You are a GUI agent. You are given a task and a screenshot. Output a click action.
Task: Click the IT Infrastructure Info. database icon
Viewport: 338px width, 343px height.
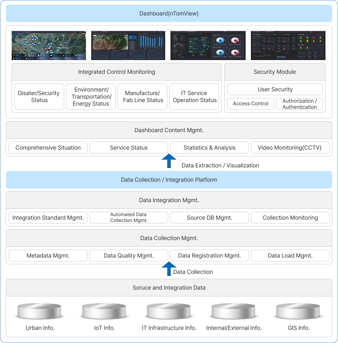click(169, 311)
